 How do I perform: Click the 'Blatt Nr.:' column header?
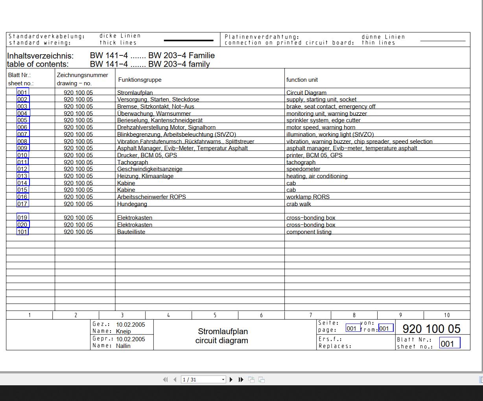pyautogui.click(x=19, y=75)
